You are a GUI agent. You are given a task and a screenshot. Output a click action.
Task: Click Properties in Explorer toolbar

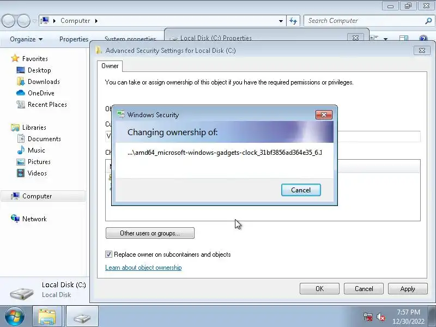[x=74, y=39]
